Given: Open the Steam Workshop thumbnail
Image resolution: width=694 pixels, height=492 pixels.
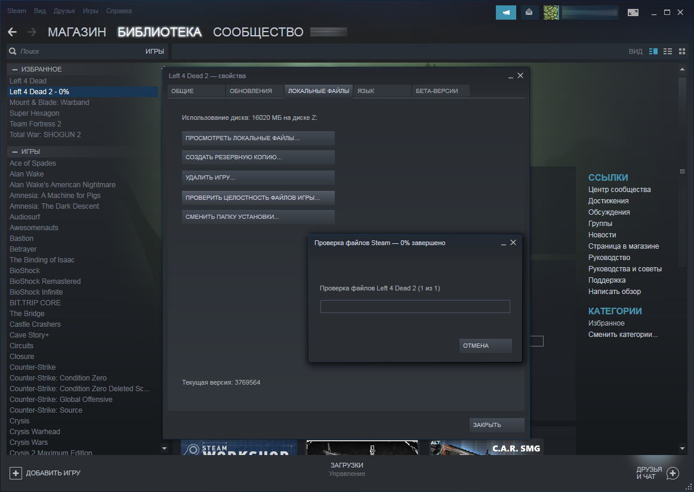Looking at the screenshot, I should click(239, 447).
